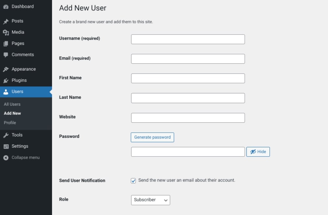Viewport: 328px width, 215px height.
Task: Click the Tools wrench icon
Action: click(6, 135)
